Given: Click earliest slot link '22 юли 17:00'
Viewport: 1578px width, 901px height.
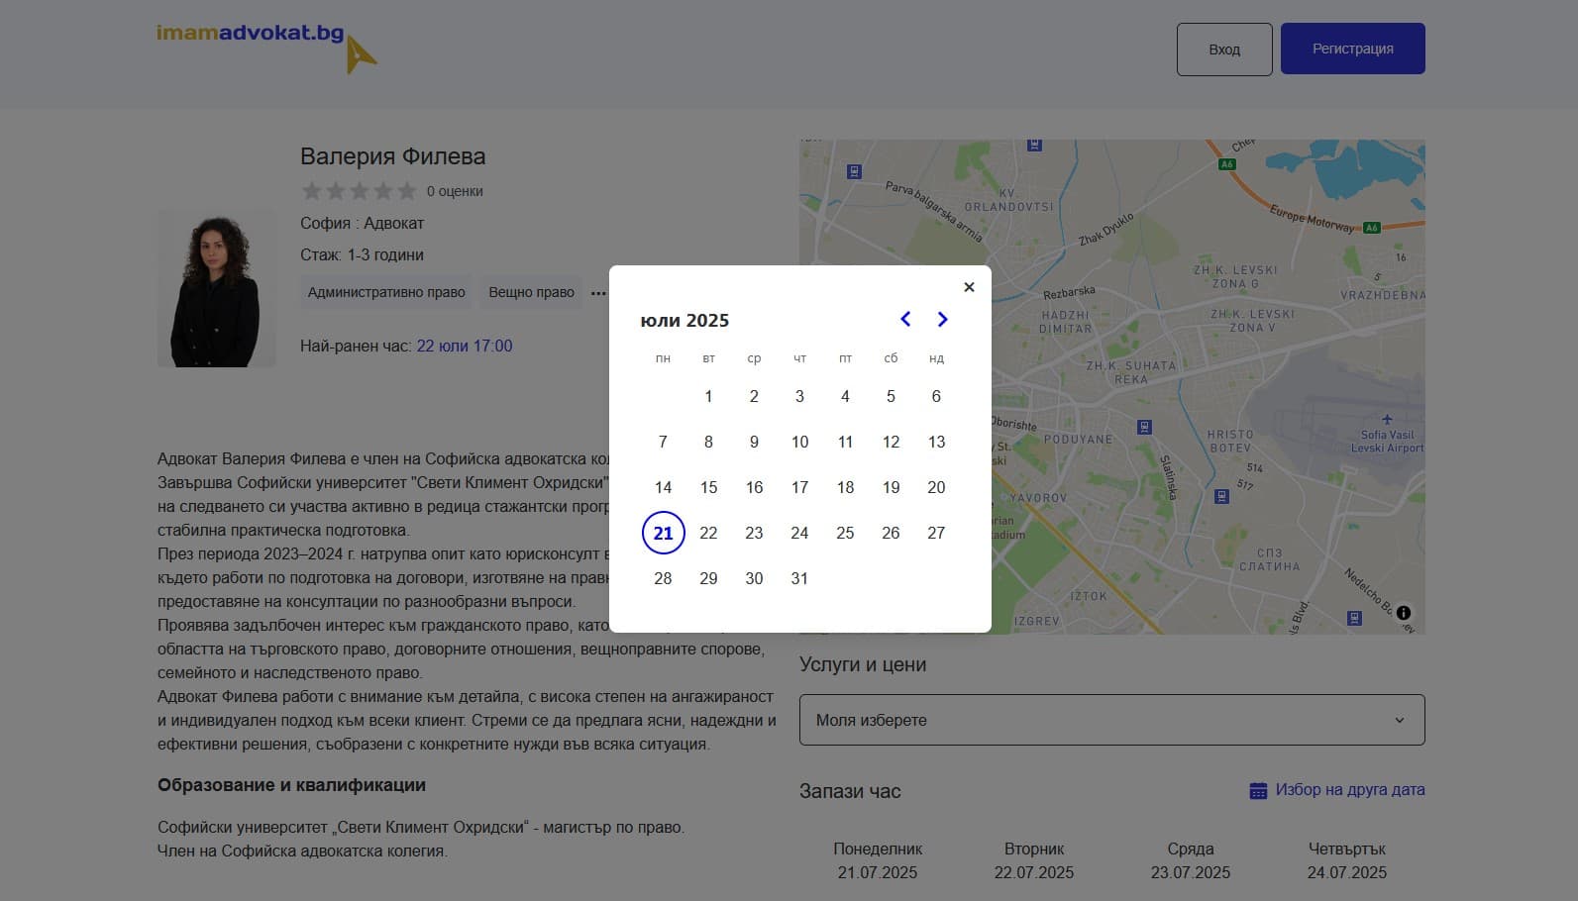Looking at the screenshot, I should click(x=464, y=346).
